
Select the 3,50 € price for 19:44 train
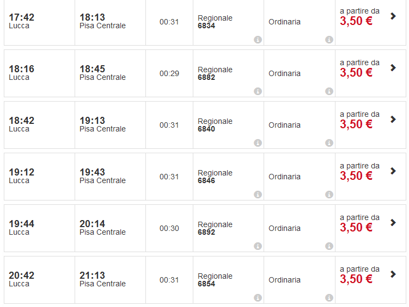click(356, 228)
